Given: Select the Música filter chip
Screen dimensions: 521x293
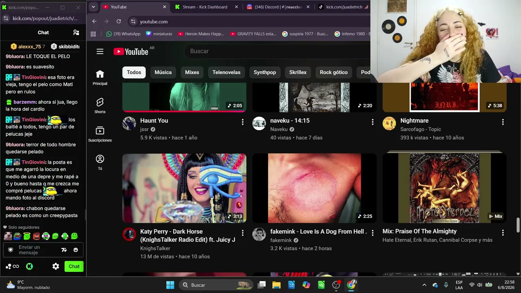Looking at the screenshot, I should 163,72.
